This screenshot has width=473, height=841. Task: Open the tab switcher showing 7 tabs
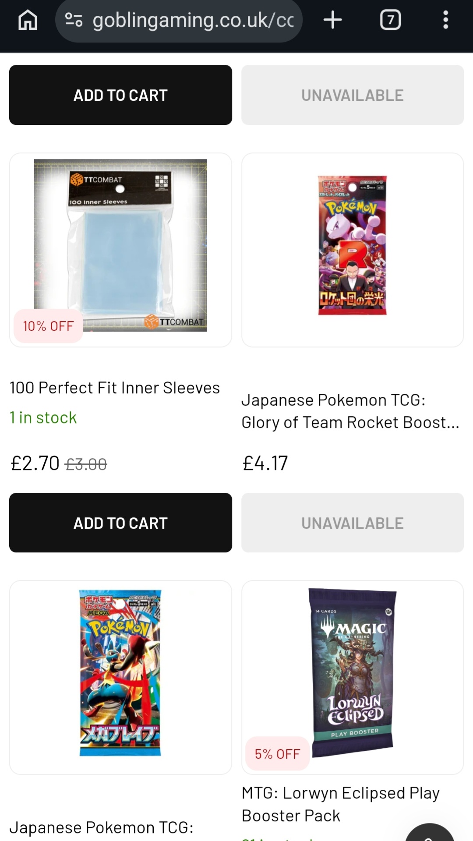pos(390,20)
